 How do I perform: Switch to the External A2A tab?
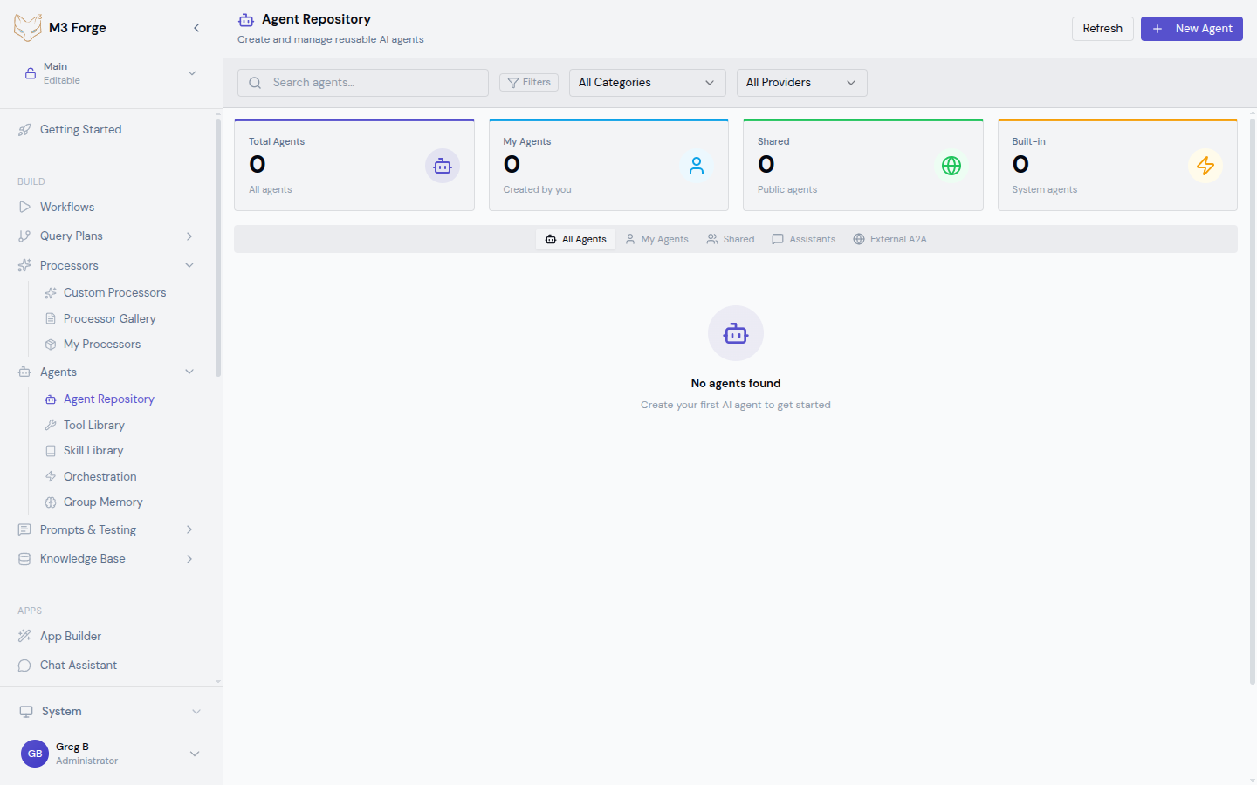coord(890,239)
